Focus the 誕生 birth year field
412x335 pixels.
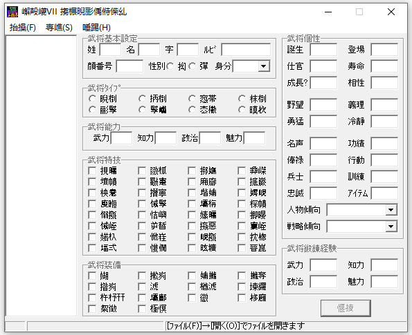(x=323, y=50)
